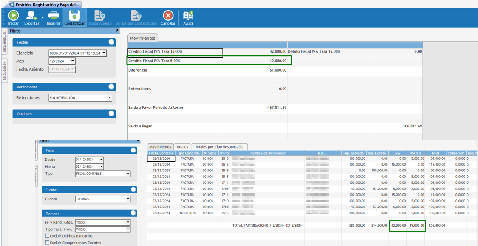Enable Excluir Debitos Bancarios checkbox
This screenshot has height=246, width=478.
tap(47, 236)
